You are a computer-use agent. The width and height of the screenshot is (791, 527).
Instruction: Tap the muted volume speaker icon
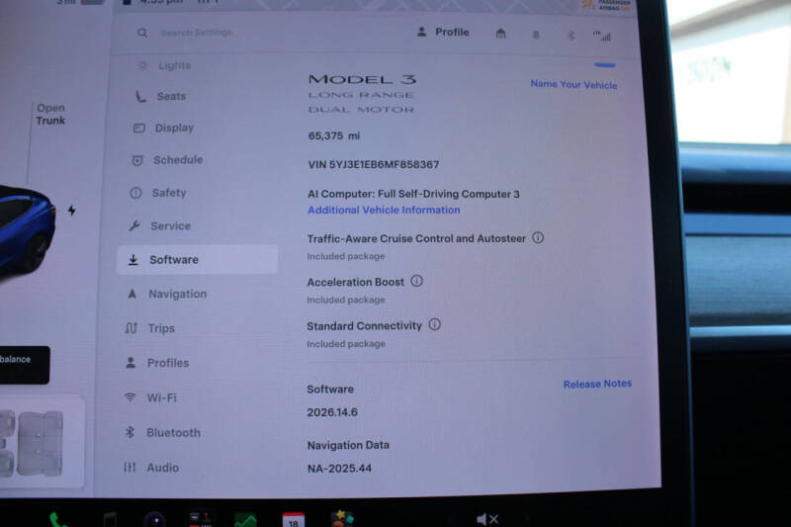[x=487, y=519]
